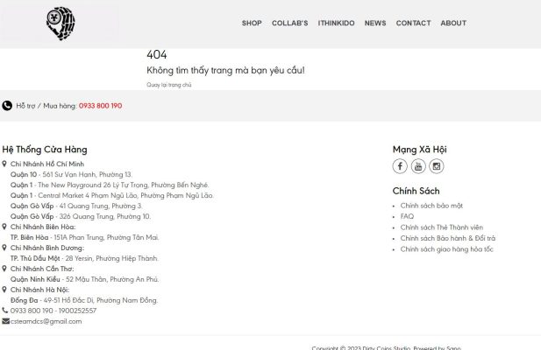Click the Không tìm thấy trang message
This screenshot has width=541, height=350.
point(225,71)
